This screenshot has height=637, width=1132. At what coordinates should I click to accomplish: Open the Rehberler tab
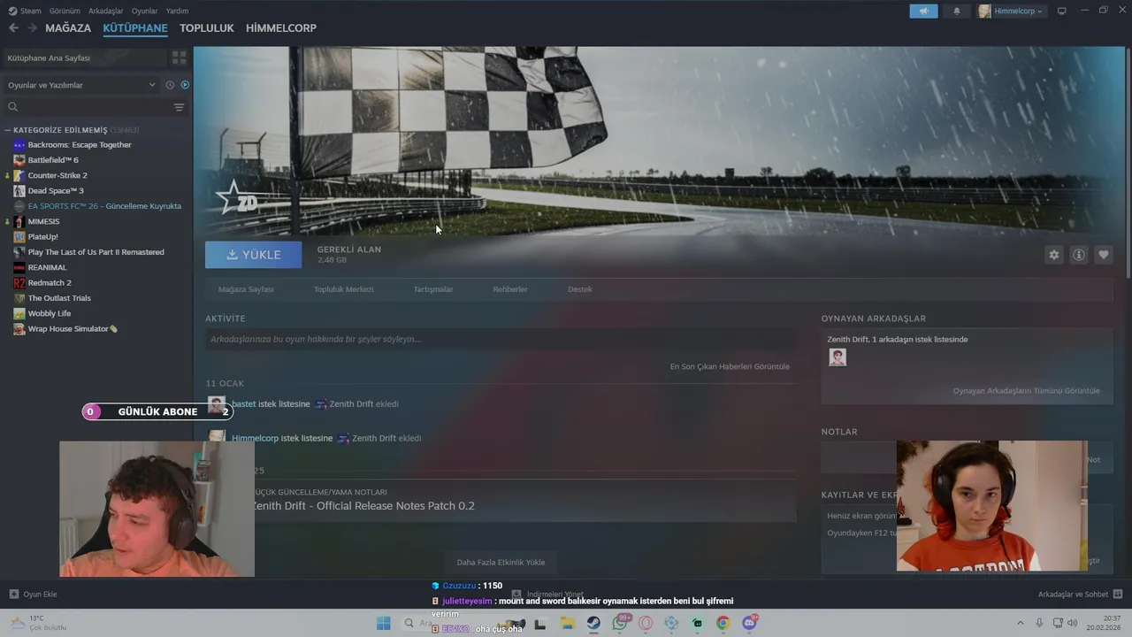click(x=510, y=289)
